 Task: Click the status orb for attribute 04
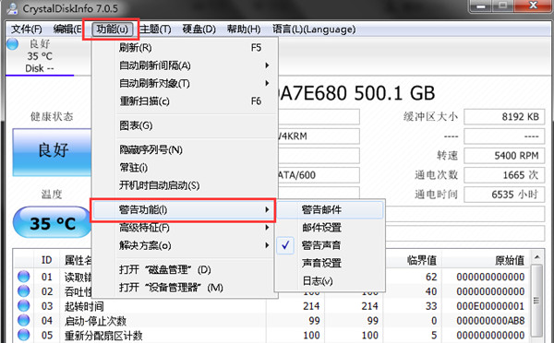[24, 320]
